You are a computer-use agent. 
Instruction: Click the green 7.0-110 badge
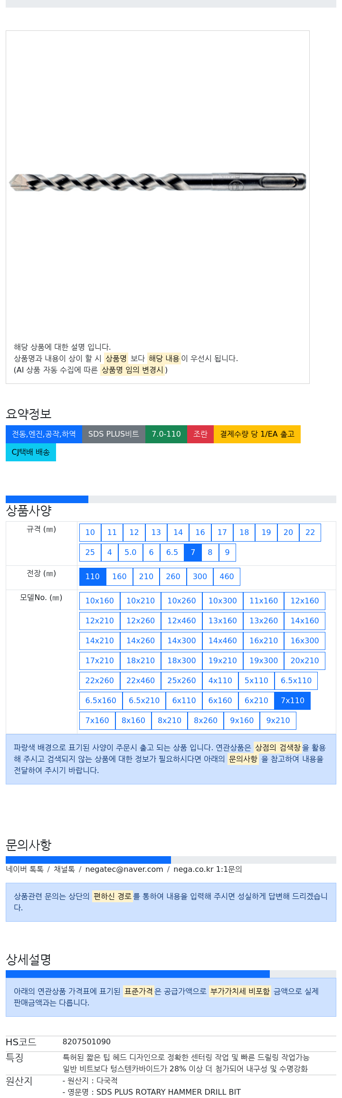166,434
